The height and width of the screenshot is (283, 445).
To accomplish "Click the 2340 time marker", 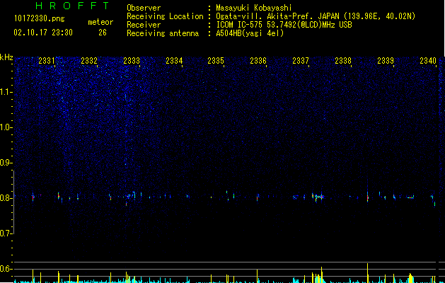I will coord(428,61).
